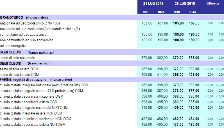Select the 'max' subheader under 28 LUG 2016

(193, 12)
